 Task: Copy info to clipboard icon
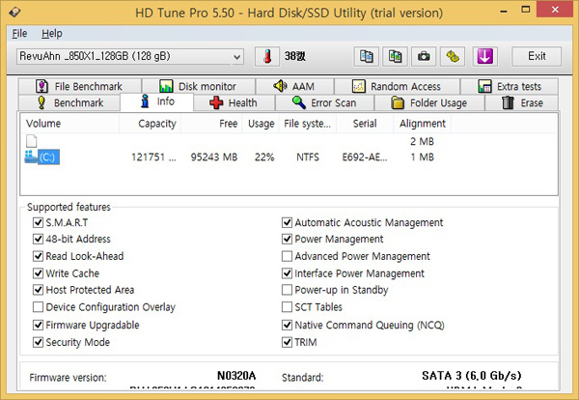click(x=366, y=57)
